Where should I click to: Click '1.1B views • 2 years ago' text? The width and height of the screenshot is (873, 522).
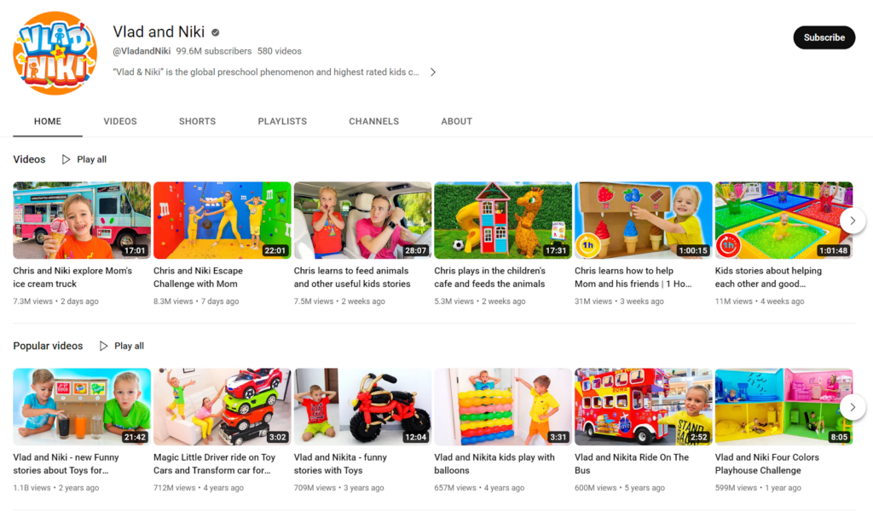click(56, 488)
